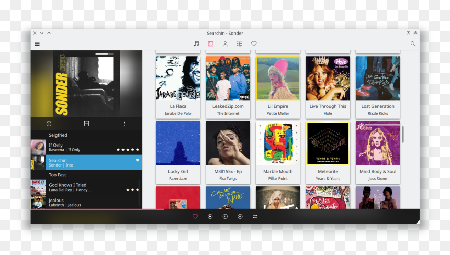450x255 pixels.
Task: Open the Playlists view list icon
Action: pos(239,43)
